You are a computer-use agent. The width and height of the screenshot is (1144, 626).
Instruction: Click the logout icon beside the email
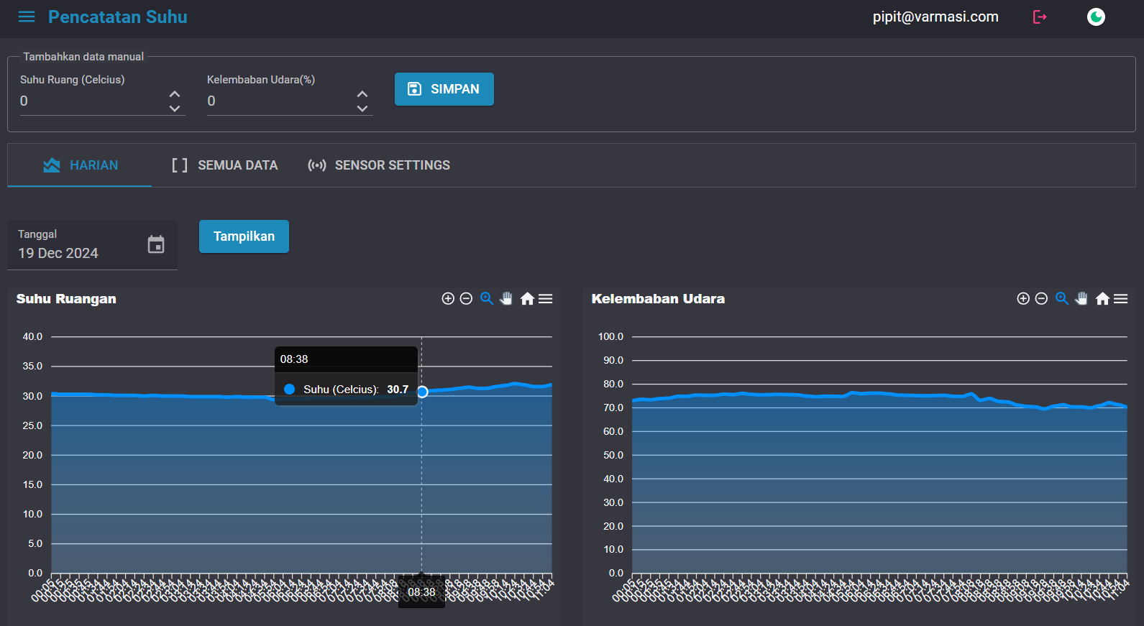pos(1040,17)
